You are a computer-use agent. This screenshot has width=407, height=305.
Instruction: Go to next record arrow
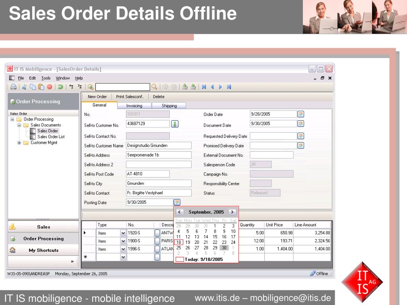pos(221,87)
